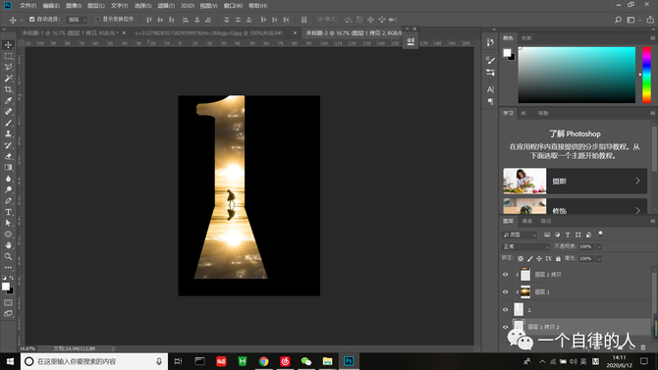Toggle lock all padlock icon
This screenshot has height=370, width=658.
pyautogui.click(x=558, y=259)
